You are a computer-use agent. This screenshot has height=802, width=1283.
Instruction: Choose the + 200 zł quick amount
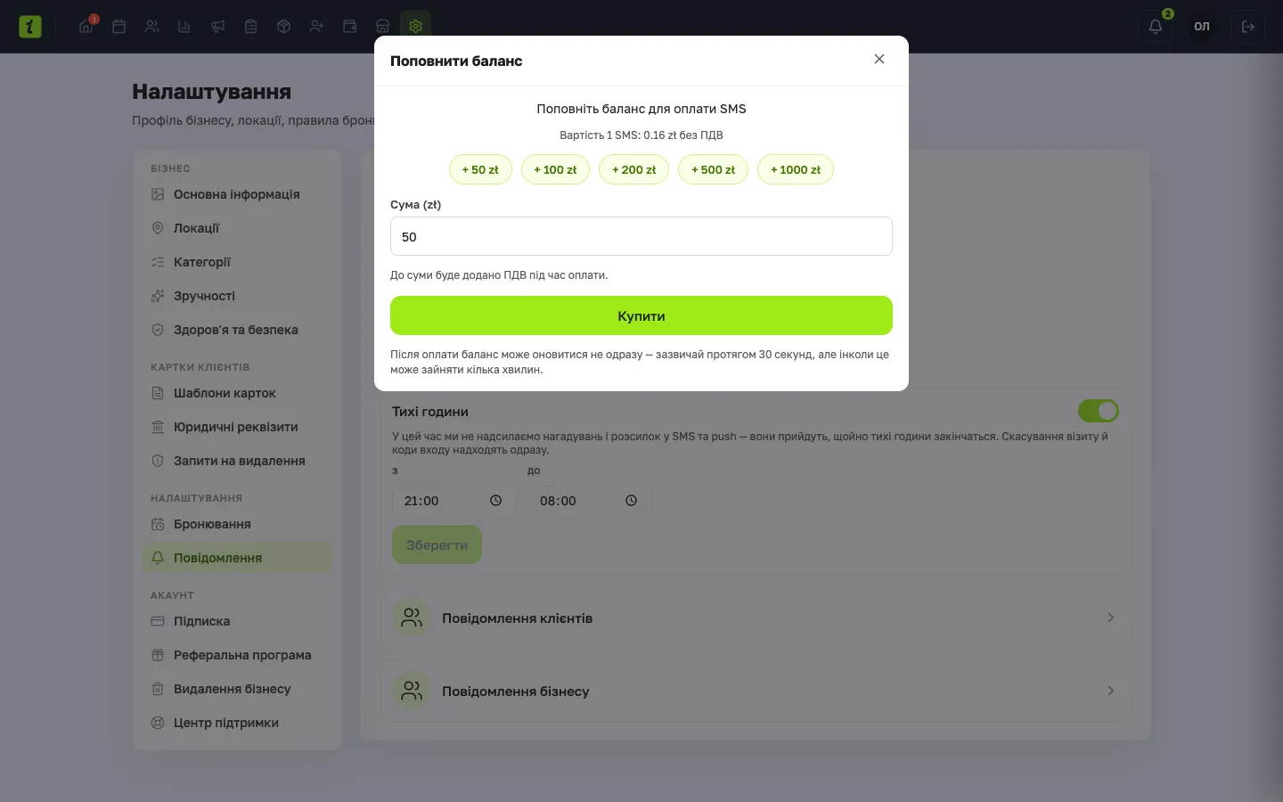(633, 169)
